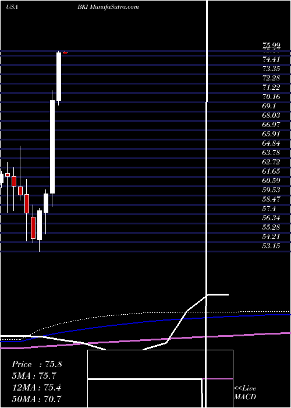Select the 72.28 price axis label

[271, 78]
